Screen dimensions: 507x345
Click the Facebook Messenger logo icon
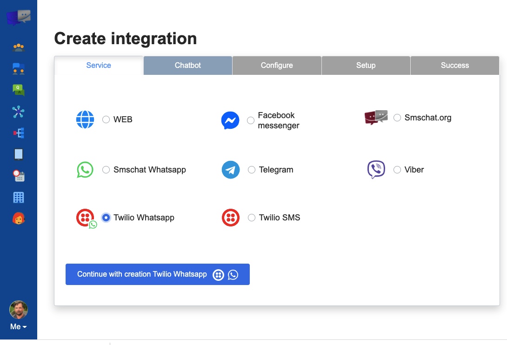230,120
